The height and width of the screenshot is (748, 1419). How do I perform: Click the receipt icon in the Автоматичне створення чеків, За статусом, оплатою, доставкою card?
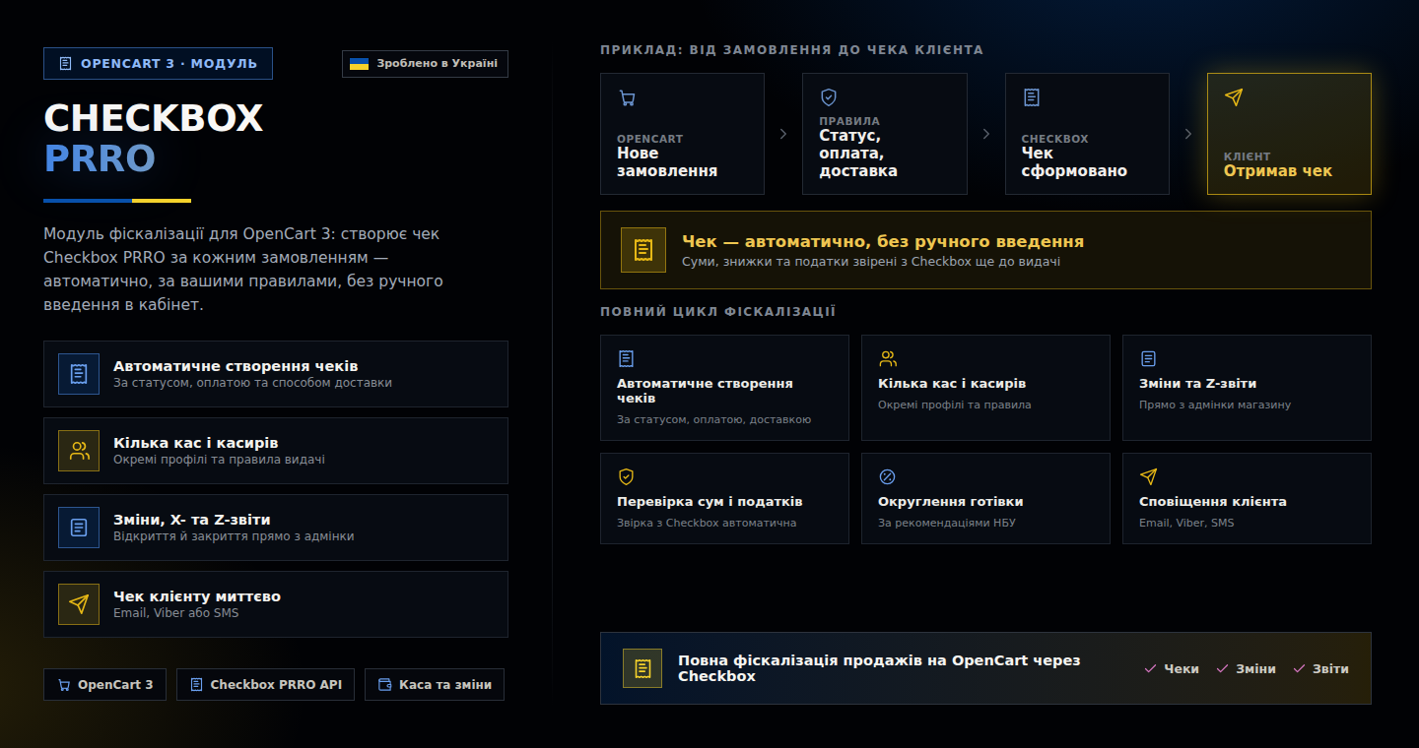click(x=626, y=359)
